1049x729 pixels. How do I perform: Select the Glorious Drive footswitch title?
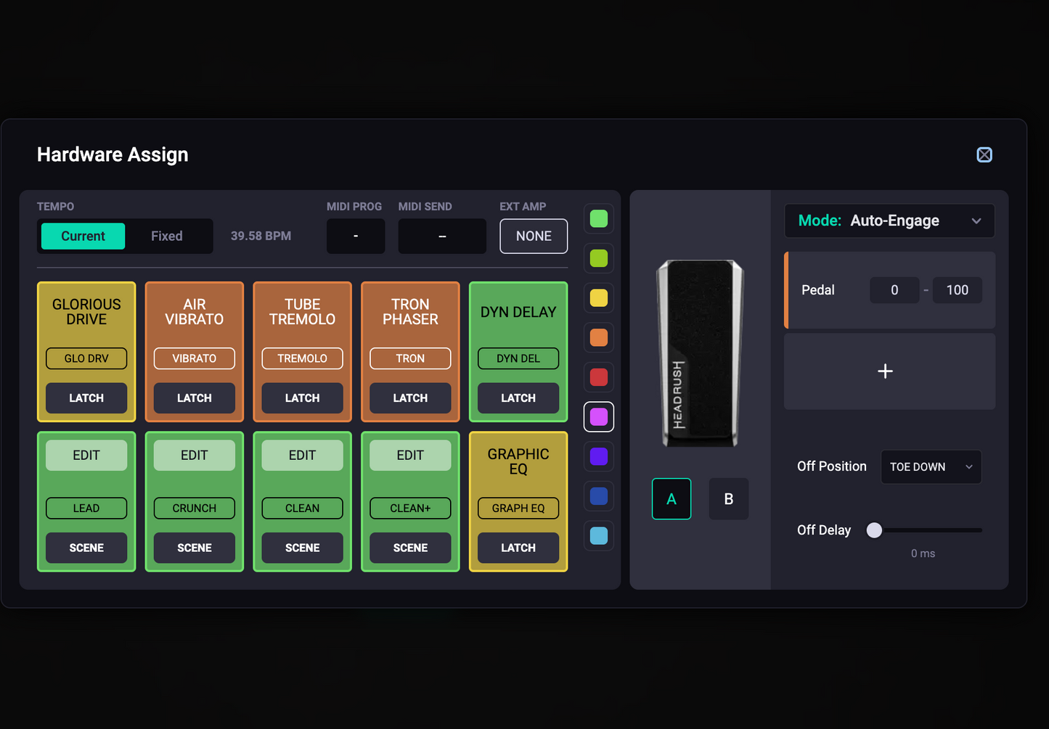pyautogui.click(x=86, y=312)
